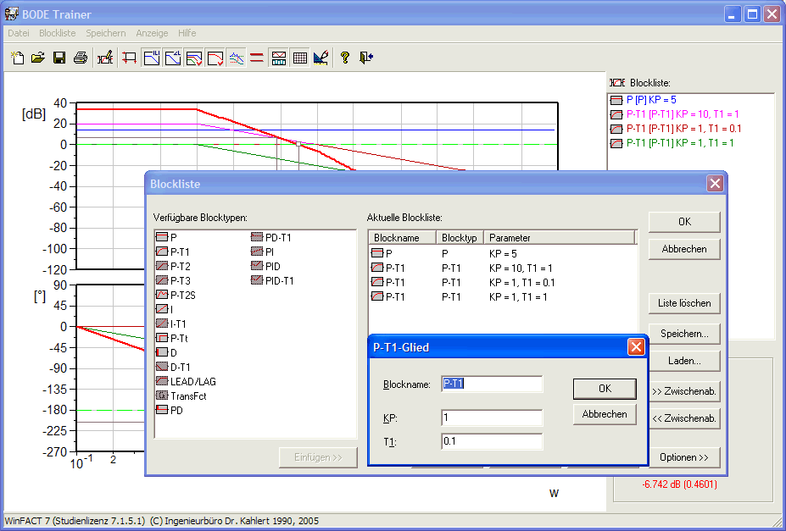Print the Bode diagram via printer icon
This screenshot has height=531, width=786.
click(x=81, y=58)
